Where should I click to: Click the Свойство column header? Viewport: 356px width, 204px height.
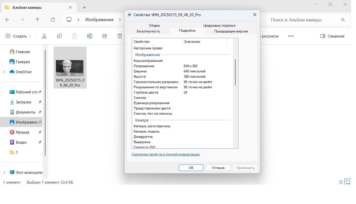(157, 42)
